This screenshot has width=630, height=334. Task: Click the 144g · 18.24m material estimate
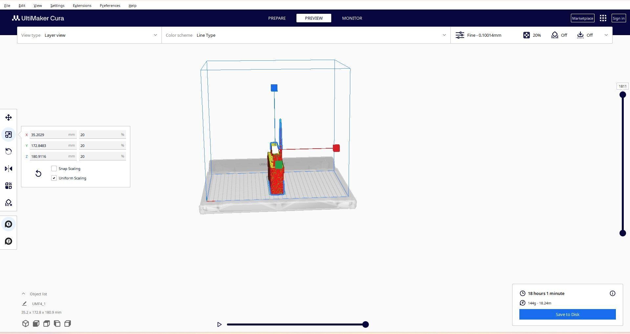pos(539,303)
